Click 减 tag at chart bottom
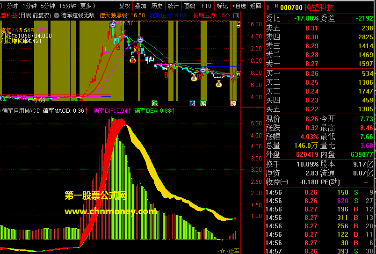This screenshot has width=376, height=254. tap(203, 103)
